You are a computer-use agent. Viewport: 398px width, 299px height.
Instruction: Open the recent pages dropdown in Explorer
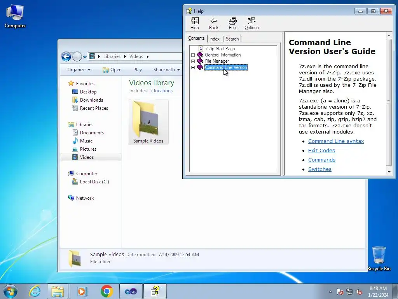(85, 57)
